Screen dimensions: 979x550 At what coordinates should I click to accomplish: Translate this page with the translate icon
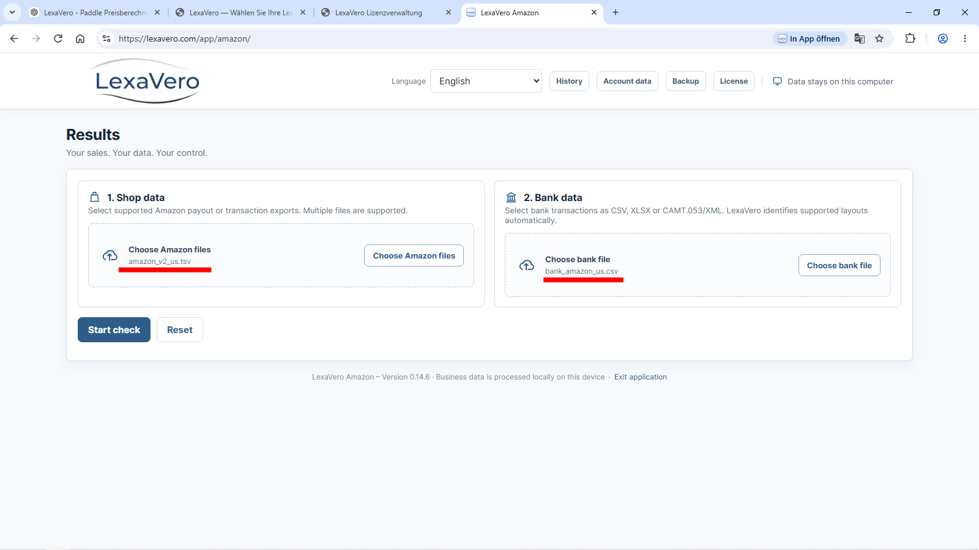pos(860,38)
